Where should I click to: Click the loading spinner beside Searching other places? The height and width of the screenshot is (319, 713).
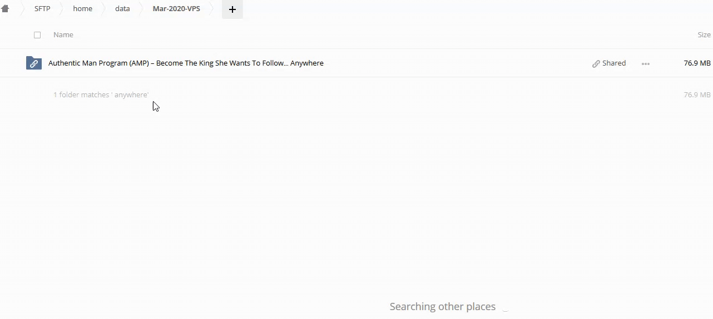505,307
